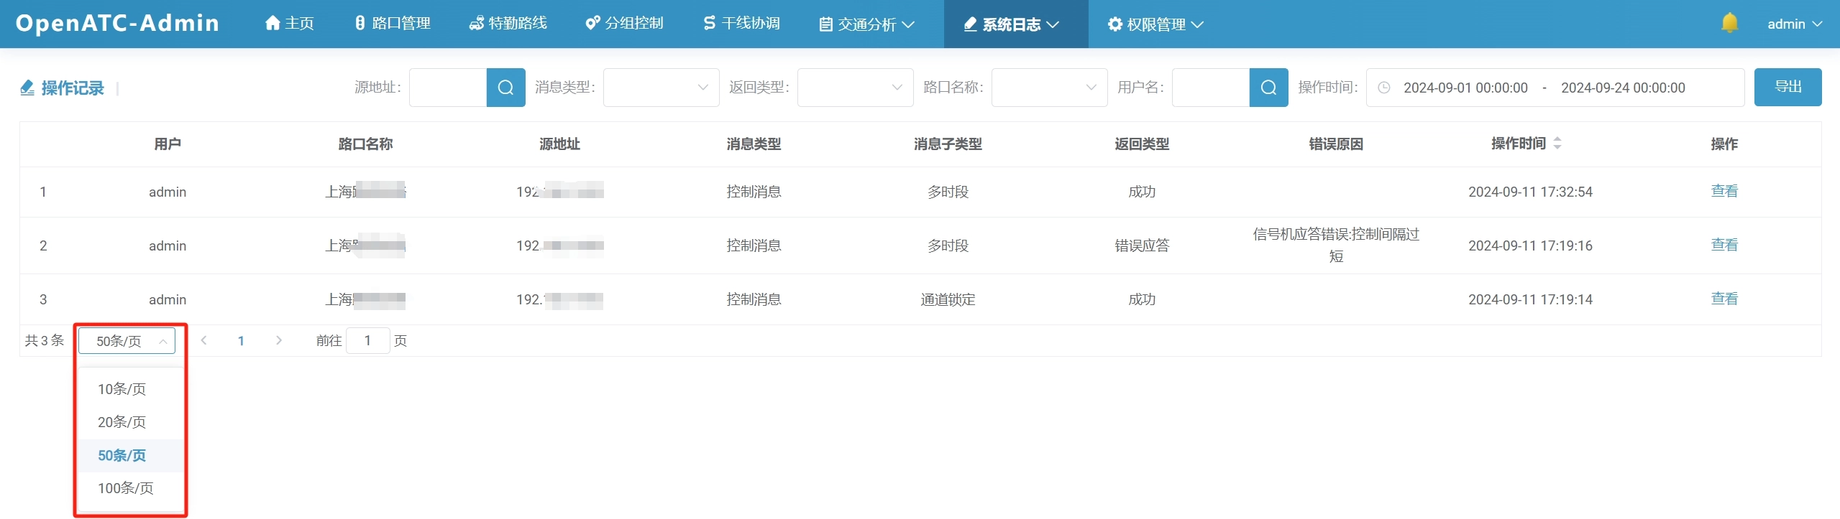Screen dimensions: 1840x519
Task: Open the admin user dropdown
Action: point(1794,24)
